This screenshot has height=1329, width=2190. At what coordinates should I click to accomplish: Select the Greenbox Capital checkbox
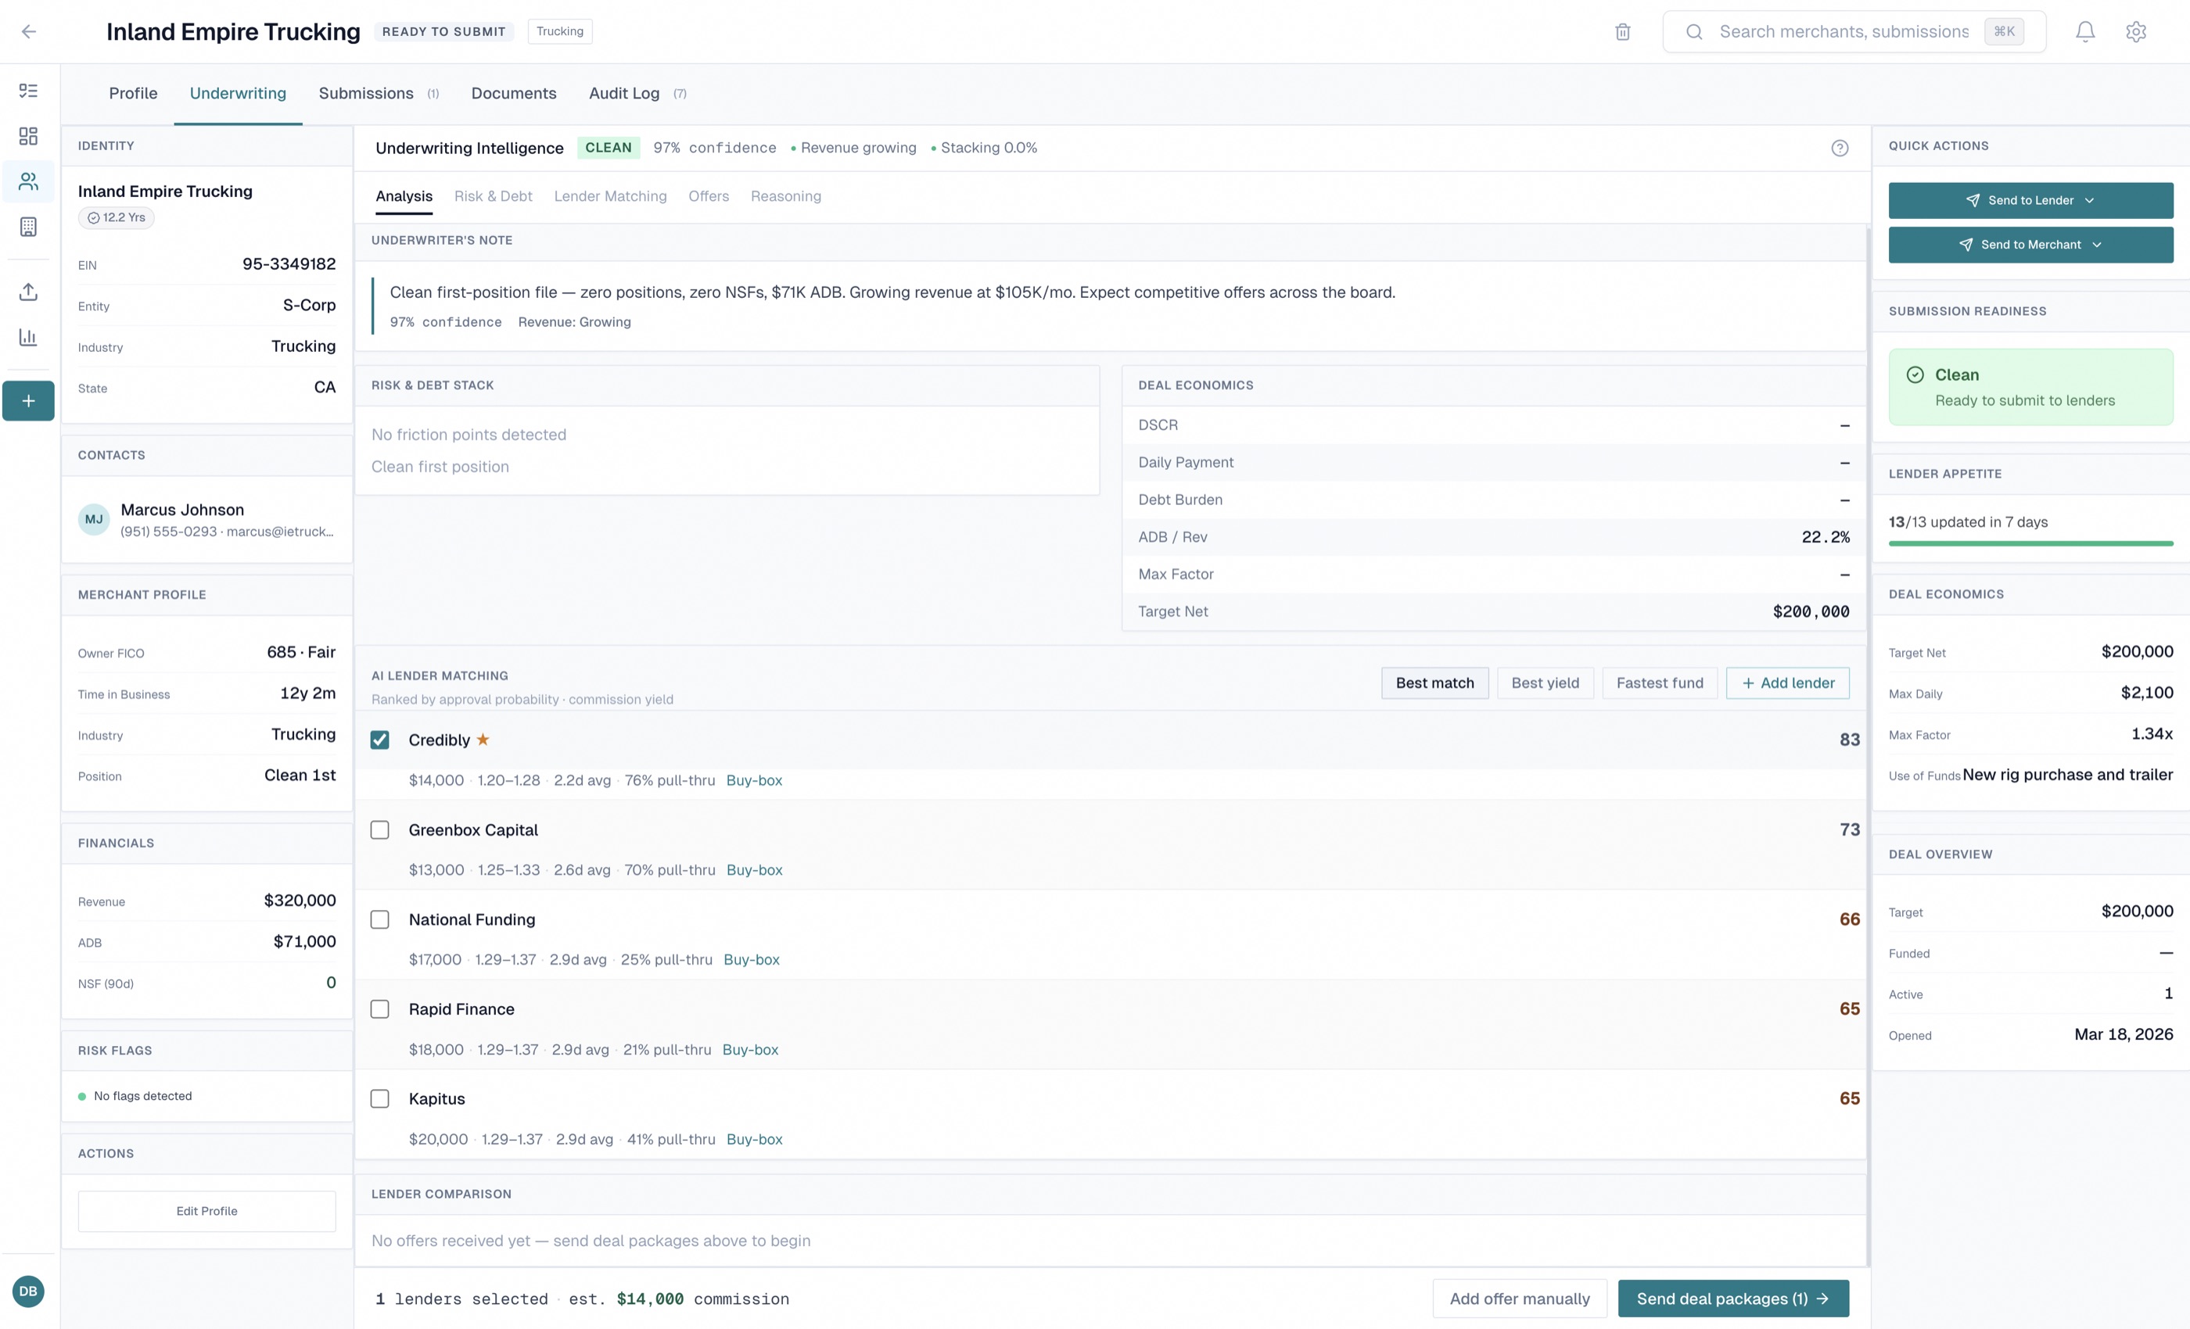379,829
